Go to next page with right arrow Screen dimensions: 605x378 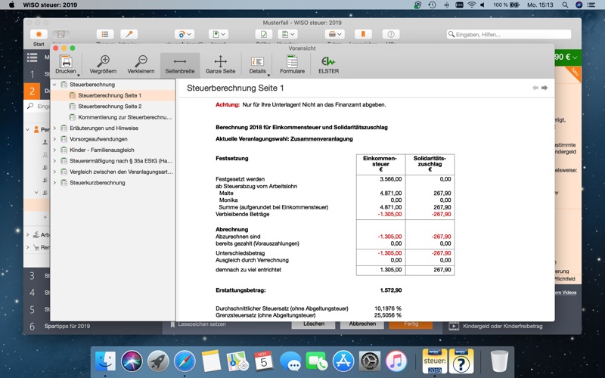click(x=544, y=88)
